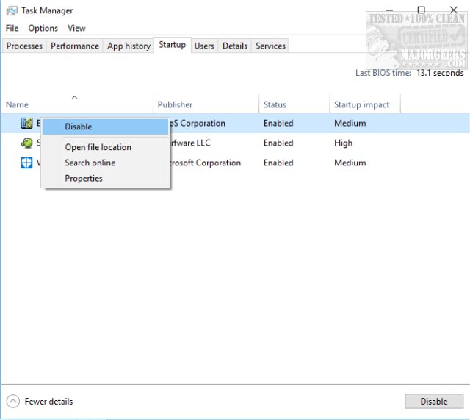The height and width of the screenshot is (420, 470).
Task: Sort by the Publisher column header
Action: click(206, 104)
